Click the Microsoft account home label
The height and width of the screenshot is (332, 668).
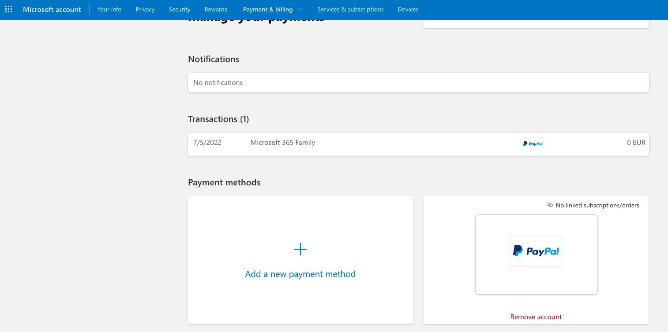pos(52,9)
